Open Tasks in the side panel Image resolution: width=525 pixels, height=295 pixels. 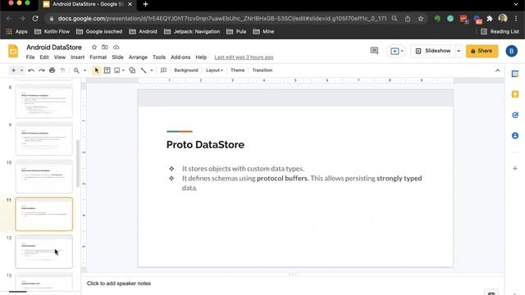coord(515,115)
